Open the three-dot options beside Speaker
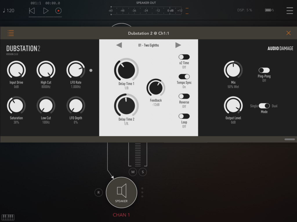This screenshot has width=297, height=222. (x=142, y=192)
